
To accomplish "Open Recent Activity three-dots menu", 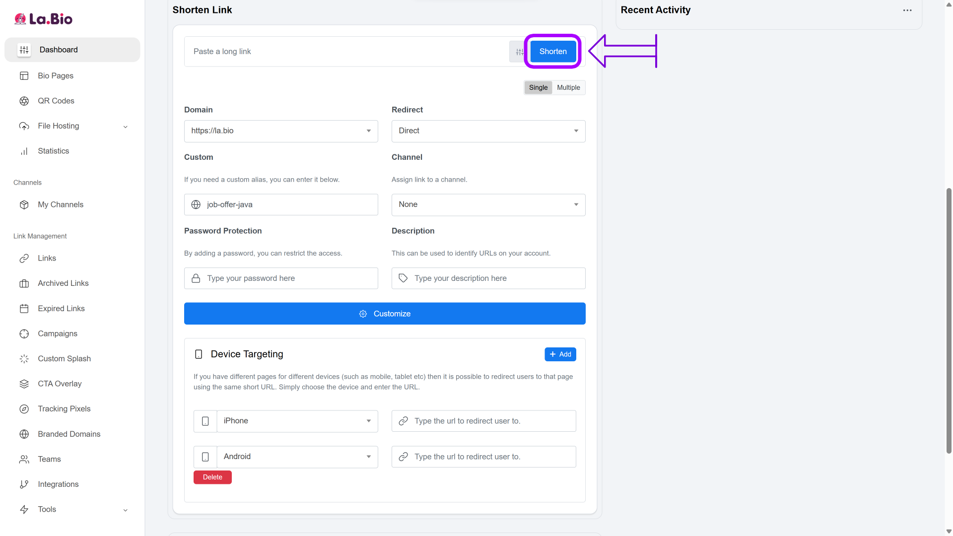I will point(907,10).
